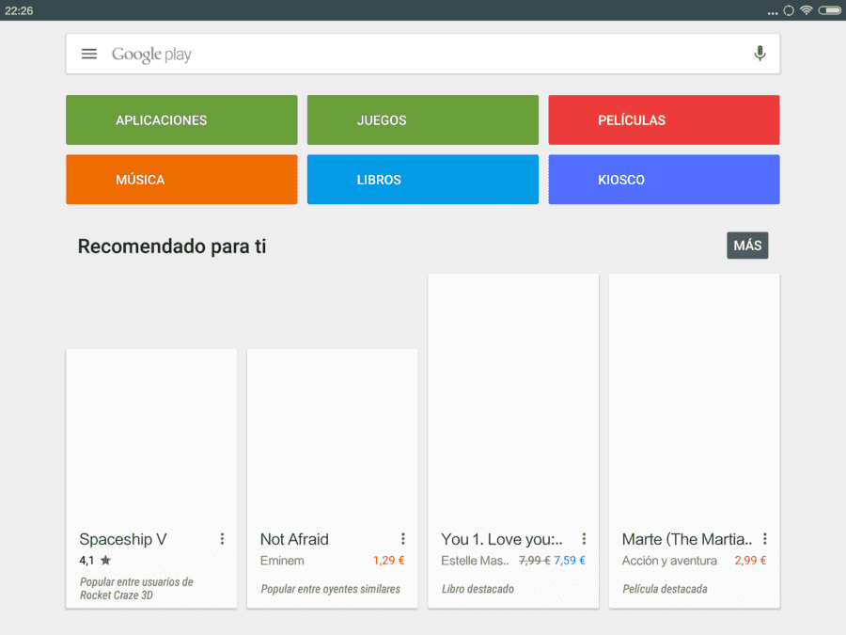The width and height of the screenshot is (846, 635).
Task: Open the Marte movie poster thumbnail
Action: point(695,399)
